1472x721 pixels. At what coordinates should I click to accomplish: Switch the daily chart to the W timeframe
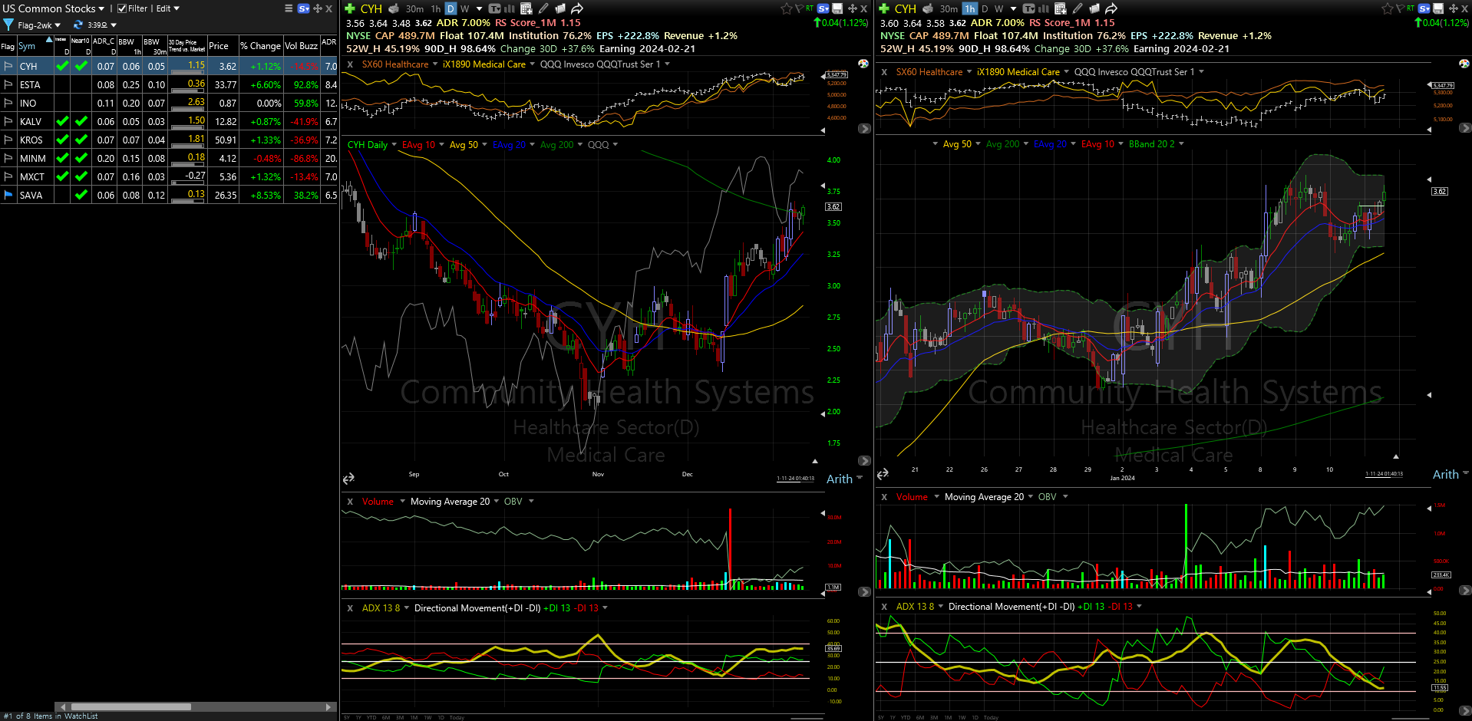pos(465,8)
